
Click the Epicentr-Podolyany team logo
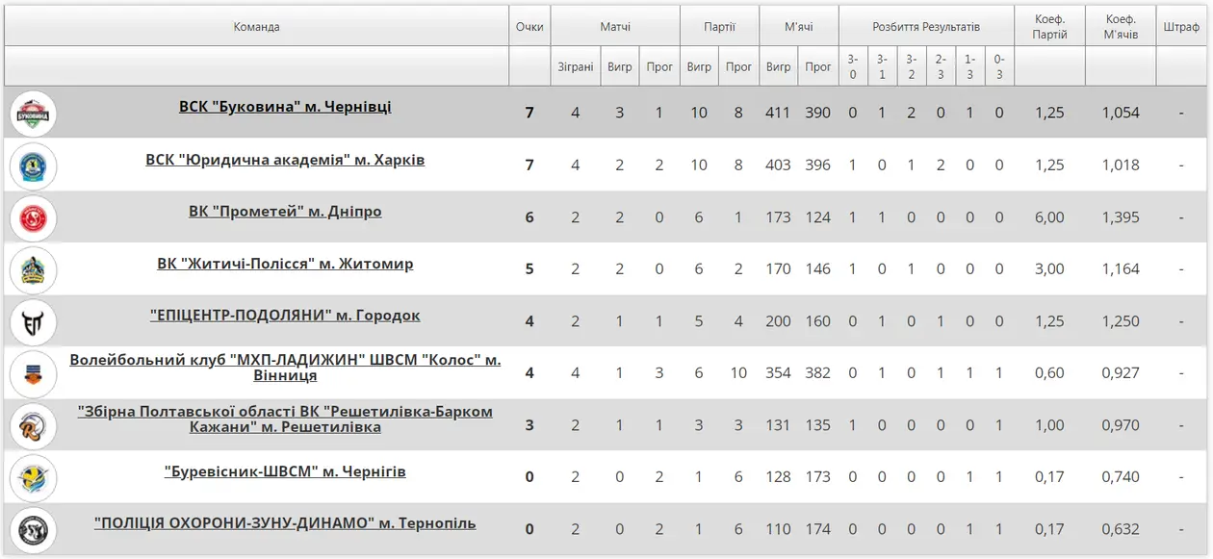[x=34, y=322]
